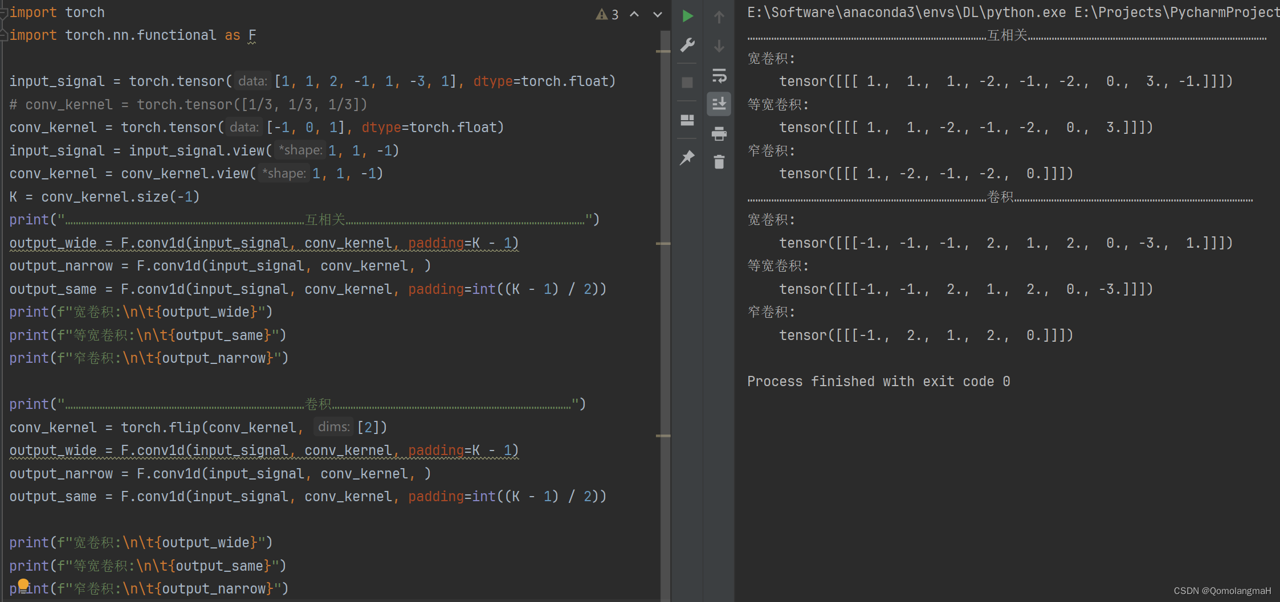Image resolution: width=1280 pixels, height=602 pixels.
Task: Click the 'data:' hint in input_signal line
Action: tap(252, 81)
